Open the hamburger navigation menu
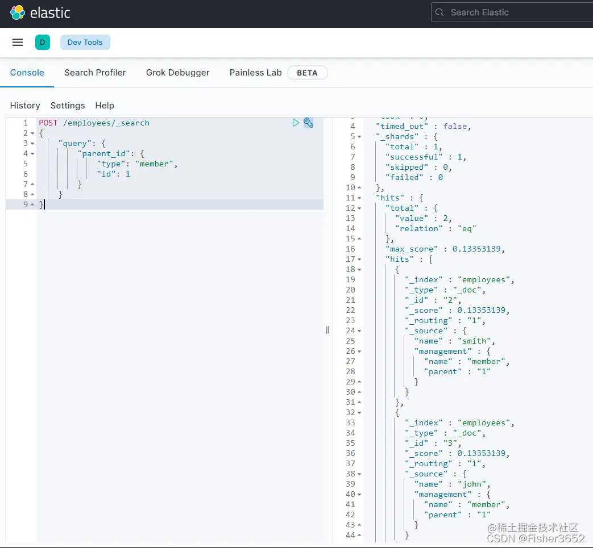 click(x=18, y=42)
